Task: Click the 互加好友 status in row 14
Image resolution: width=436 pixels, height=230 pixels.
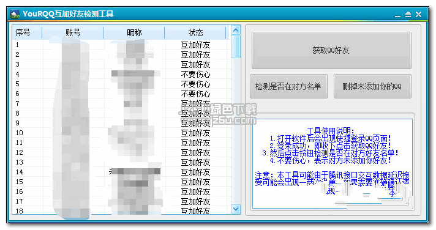Action: click(x=195, y=172)
